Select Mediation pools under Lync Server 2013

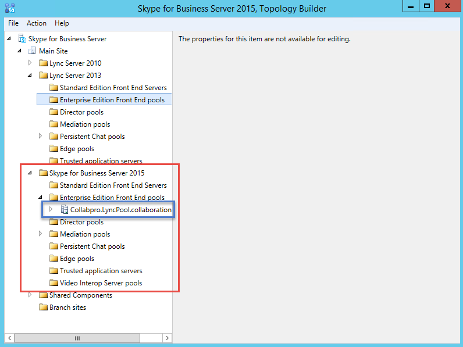85,124
